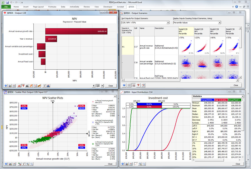Click the Annual revenue growth rate bar
Screen dimensions: 251x169
pos(76,31)
